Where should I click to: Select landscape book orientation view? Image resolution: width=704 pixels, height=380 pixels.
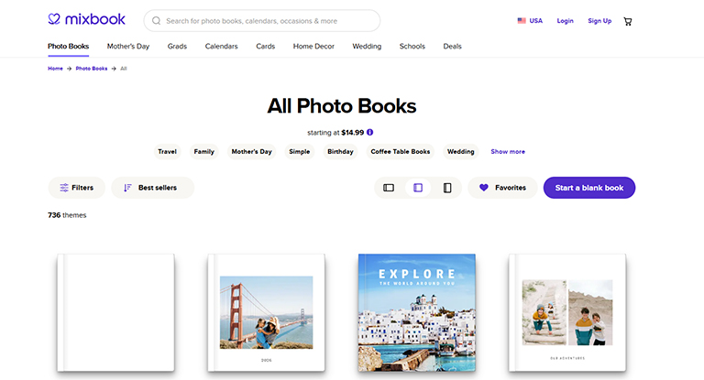click(389, 188)
